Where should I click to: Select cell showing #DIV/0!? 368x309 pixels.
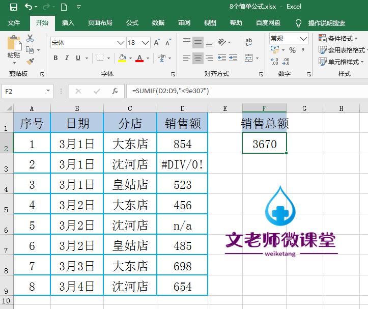pyautogui.click(x=182, y=164)
